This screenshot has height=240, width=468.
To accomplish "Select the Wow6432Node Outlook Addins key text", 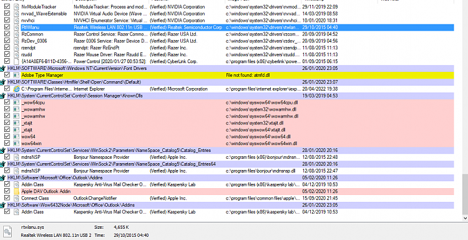I will coord(71,205).
